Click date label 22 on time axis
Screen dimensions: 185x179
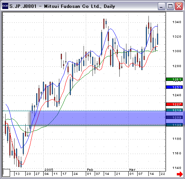click(163, 174)
